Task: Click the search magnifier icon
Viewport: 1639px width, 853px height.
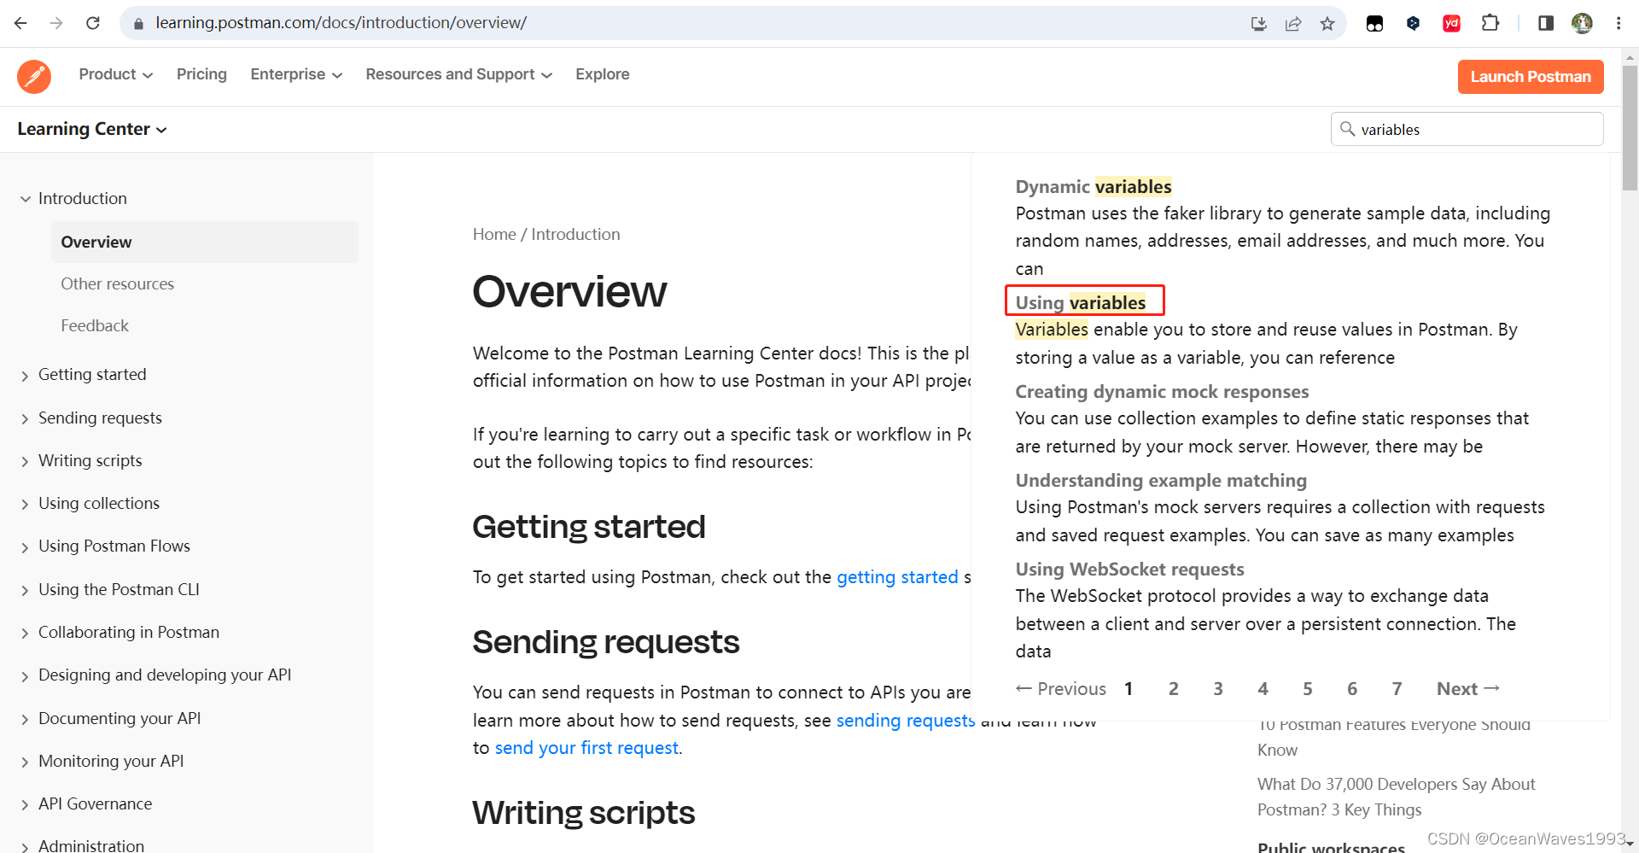Action: [x=1348, y=129]
